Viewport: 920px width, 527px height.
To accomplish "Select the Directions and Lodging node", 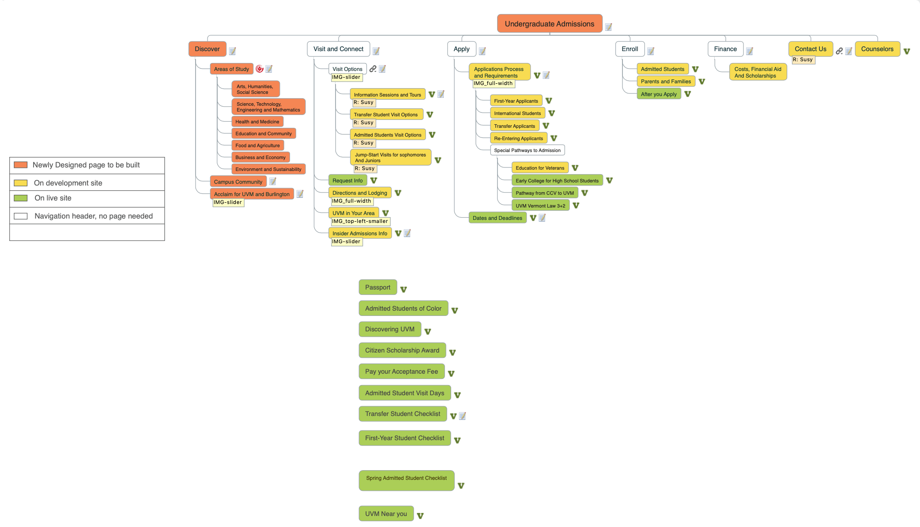I will (x=360, y=193).
